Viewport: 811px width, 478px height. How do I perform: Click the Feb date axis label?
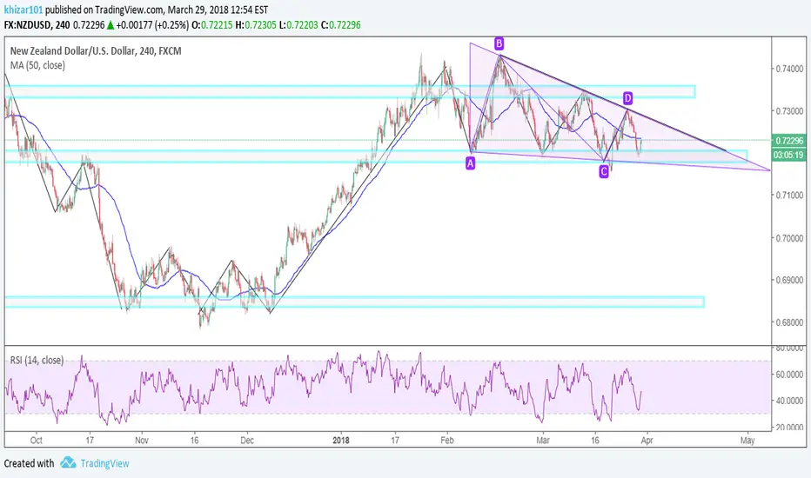tap(447, 441)
